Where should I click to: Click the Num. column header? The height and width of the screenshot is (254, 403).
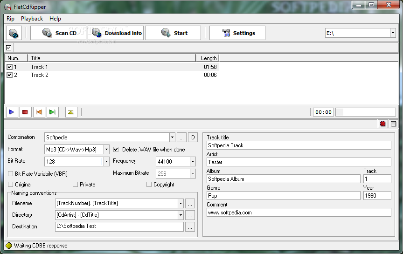click(16, 58)
